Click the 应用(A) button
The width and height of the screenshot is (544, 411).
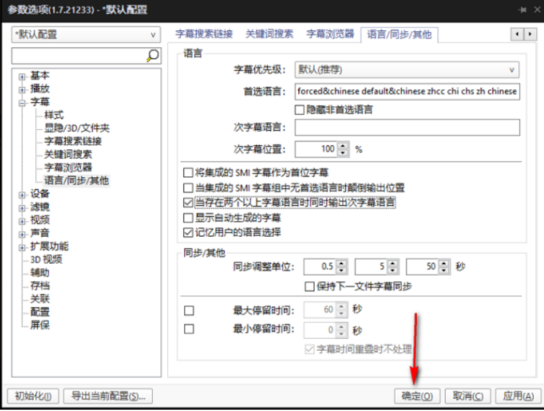point(518,395)
